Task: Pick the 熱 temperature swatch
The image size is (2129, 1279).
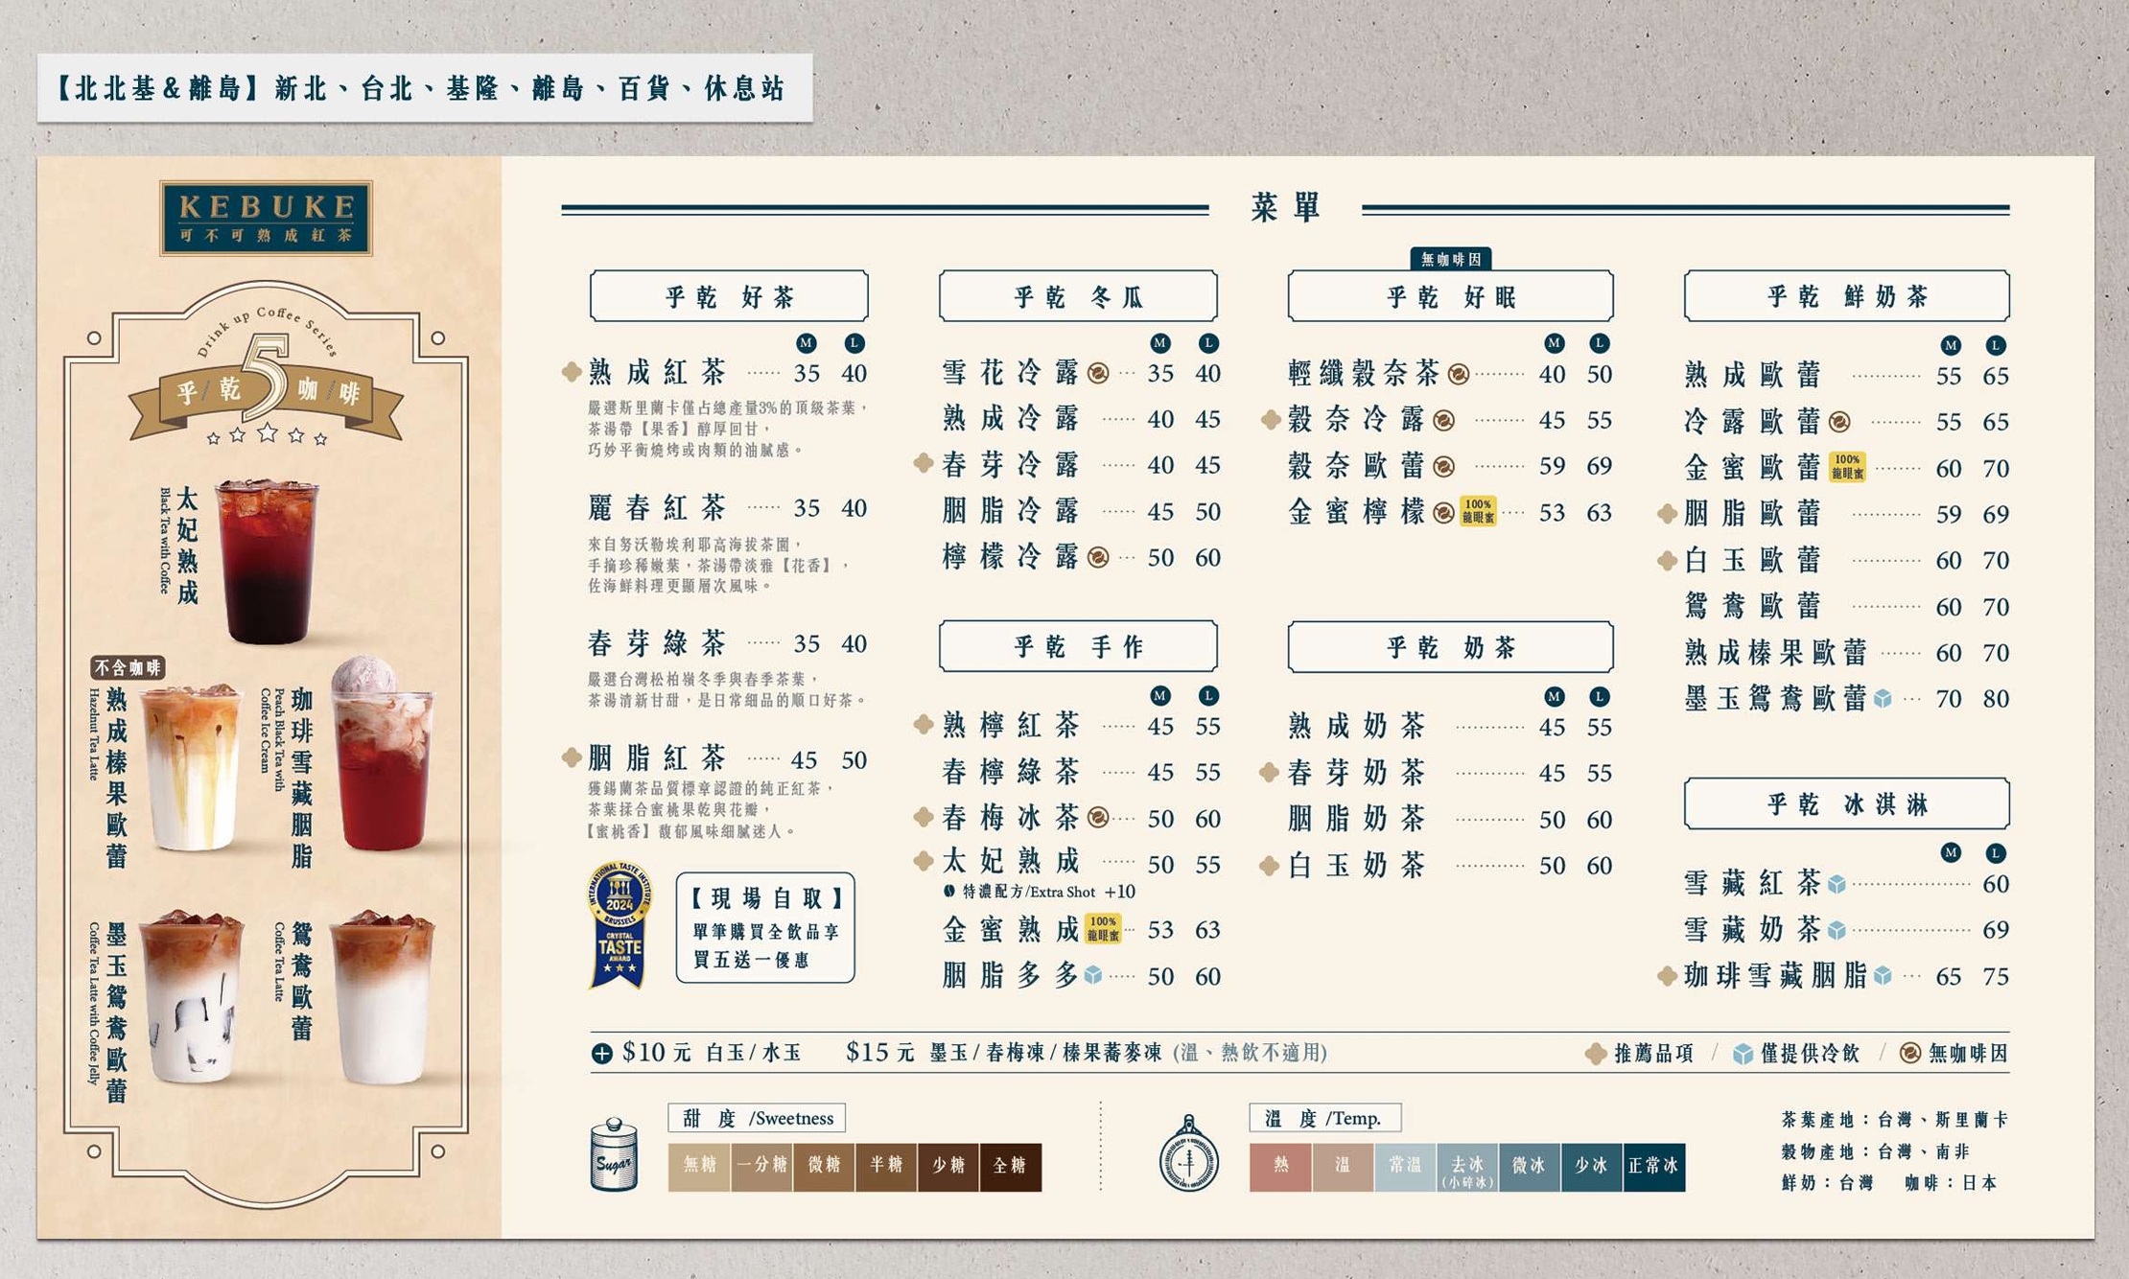Action: tap(1280, 1166)
